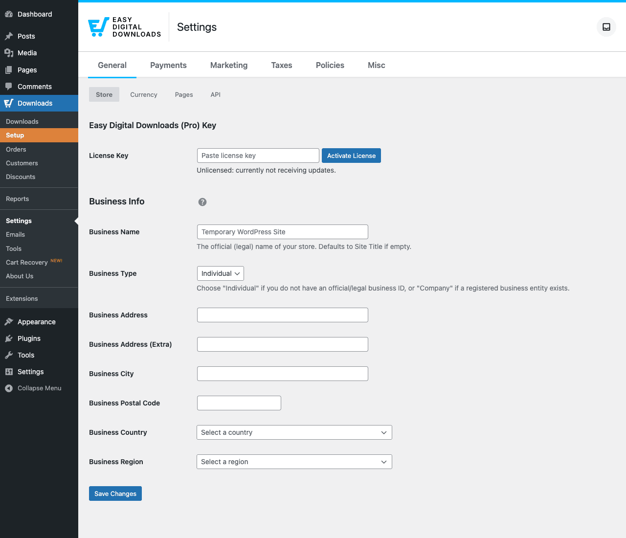Viewport: 626px width, 538px height.
Task: Click the Business City field
Action: point(283,374)
